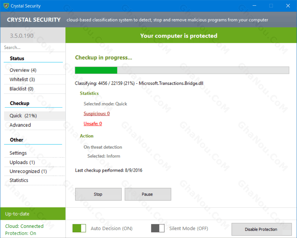This screenshot has height=238, width=297.
Task: Click the Other section header
Action: [16, 140]
